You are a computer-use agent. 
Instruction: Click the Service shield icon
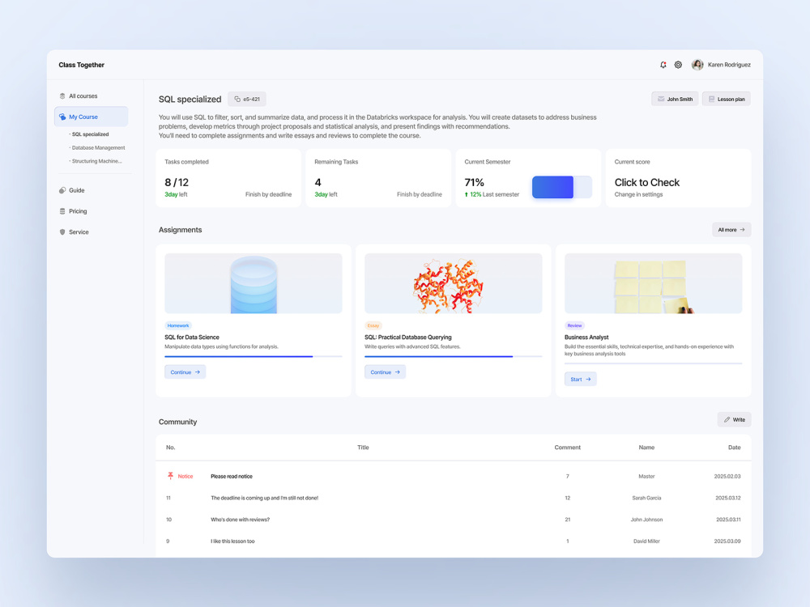click(62, 232)
